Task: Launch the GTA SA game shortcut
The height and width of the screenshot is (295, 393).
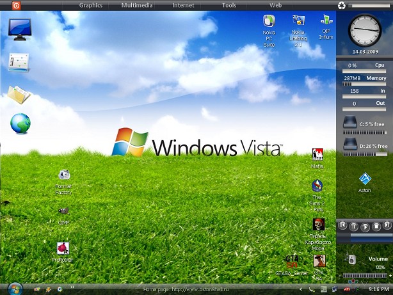Action: pos(319,268)
